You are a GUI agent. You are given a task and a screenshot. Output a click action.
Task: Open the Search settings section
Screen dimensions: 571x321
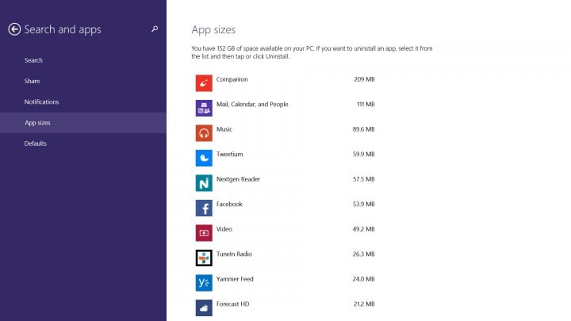point(83,60)
